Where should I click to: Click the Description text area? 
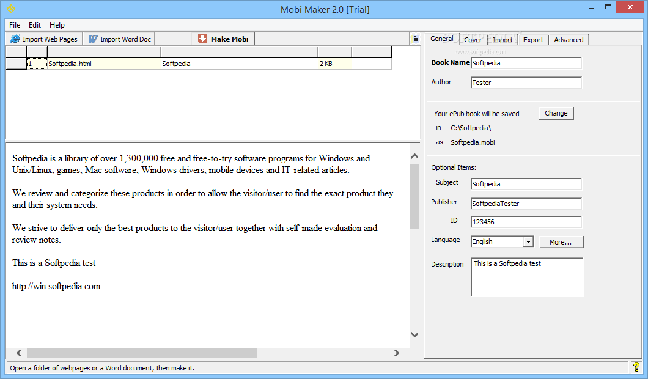527,277
